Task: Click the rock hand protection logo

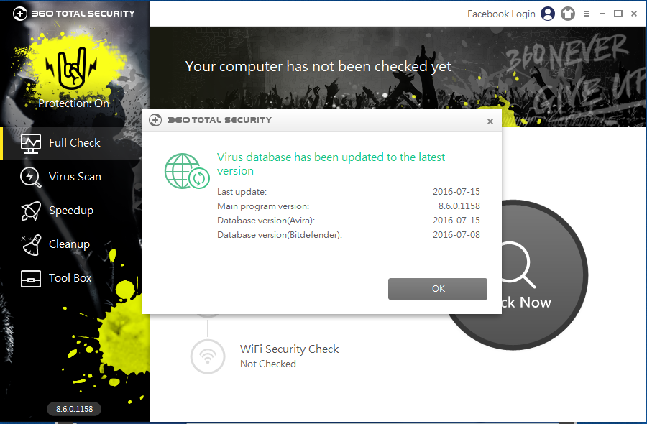Action: click(x=73, y=68)
